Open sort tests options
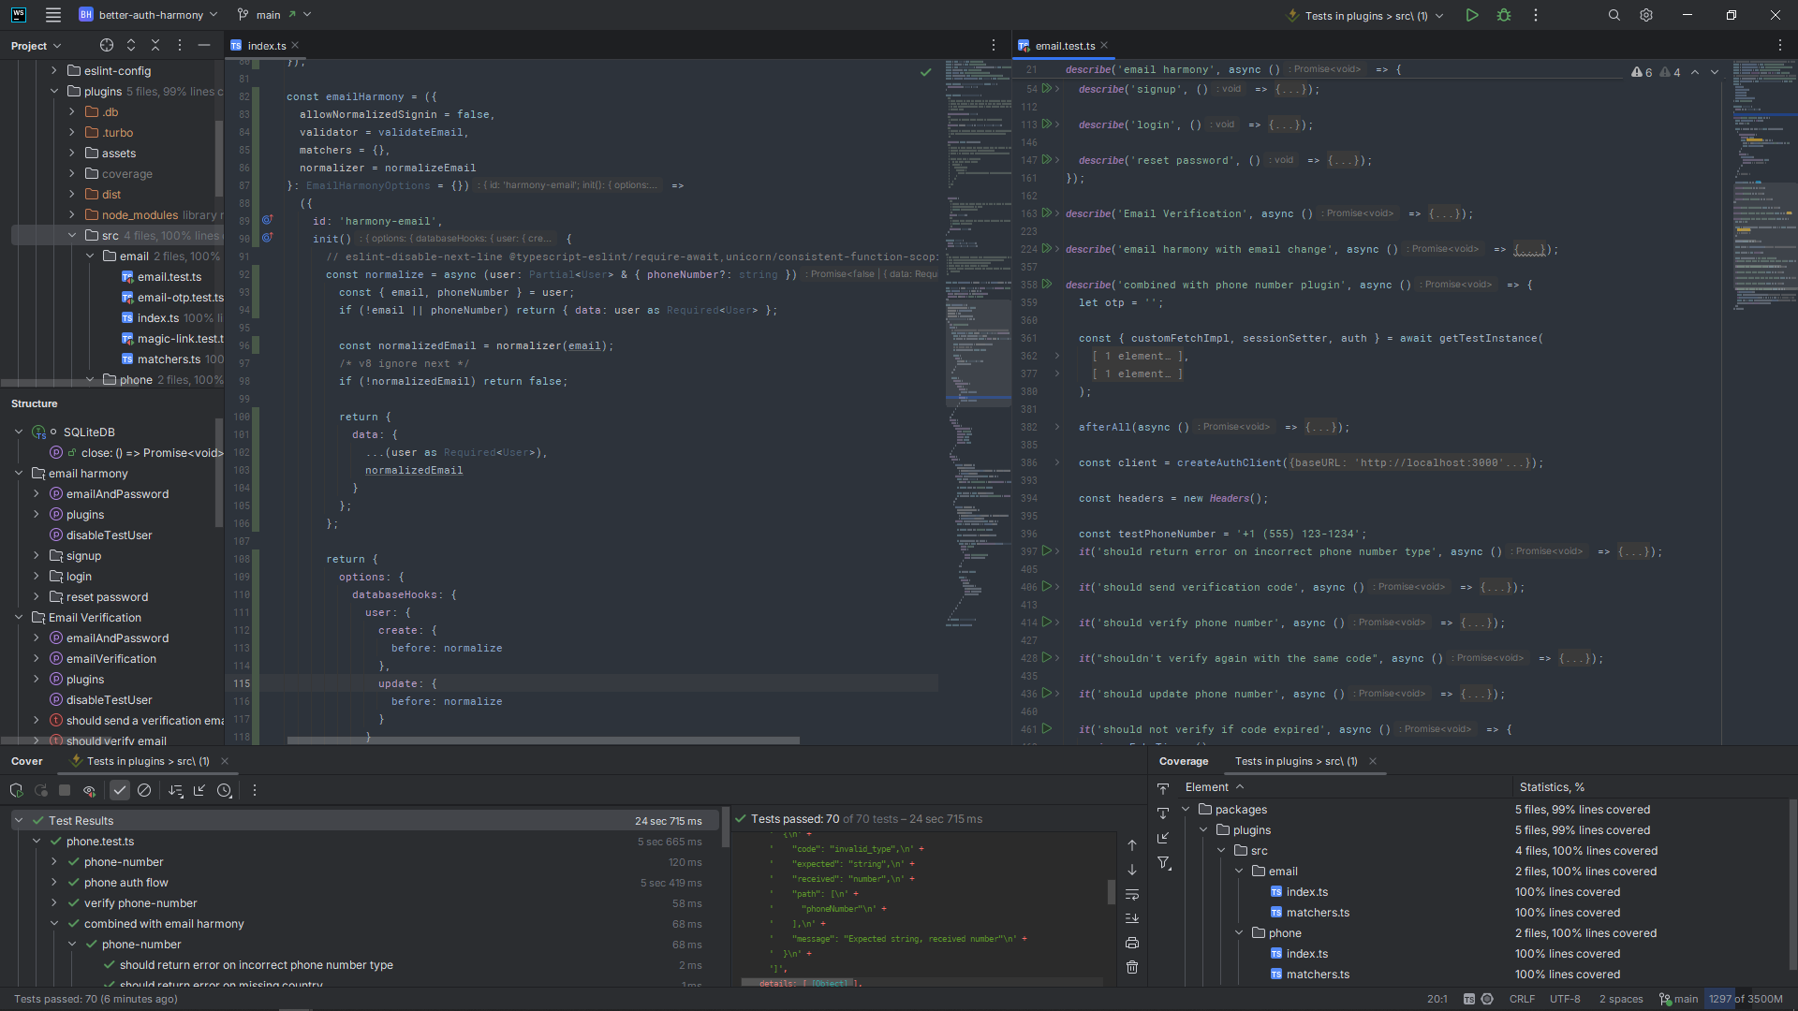The image size is (1798, 1011). pos(175,790)
